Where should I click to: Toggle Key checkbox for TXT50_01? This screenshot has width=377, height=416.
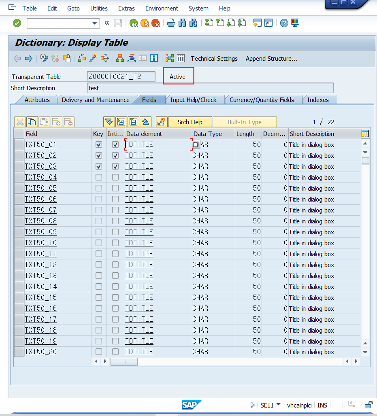point(99,144)
